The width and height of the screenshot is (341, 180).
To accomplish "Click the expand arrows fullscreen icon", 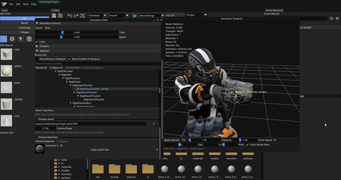I will coord(83,16).
